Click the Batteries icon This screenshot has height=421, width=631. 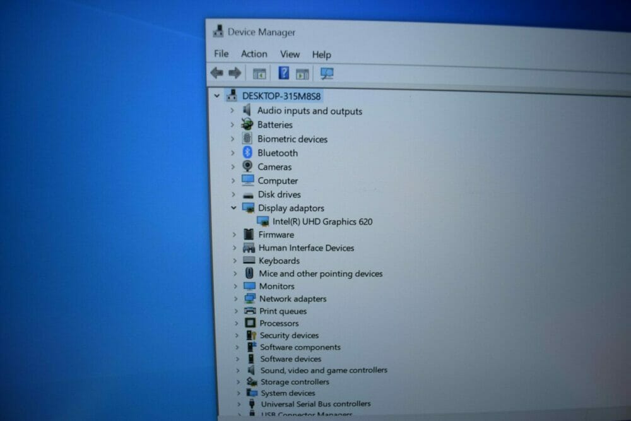(247, 124)
